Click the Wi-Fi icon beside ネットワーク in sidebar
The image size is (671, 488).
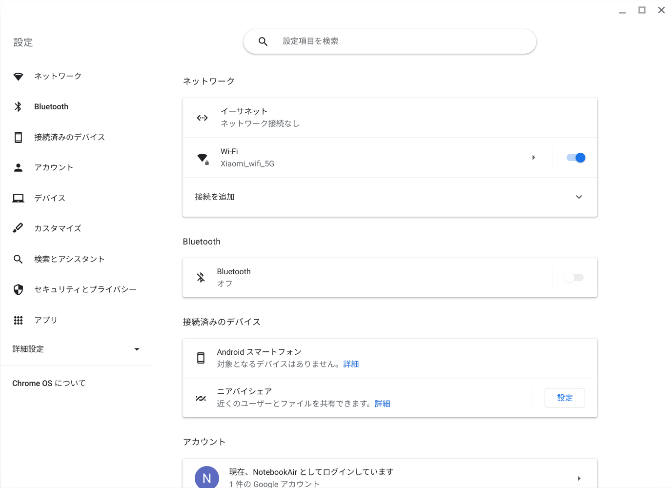tap(18, 77)
